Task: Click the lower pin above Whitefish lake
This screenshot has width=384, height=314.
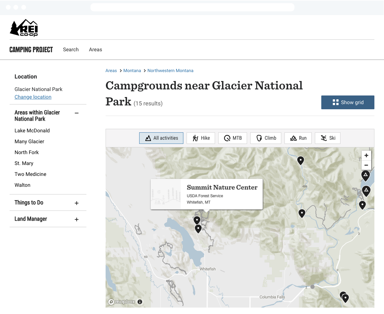Action: (198, 228)
